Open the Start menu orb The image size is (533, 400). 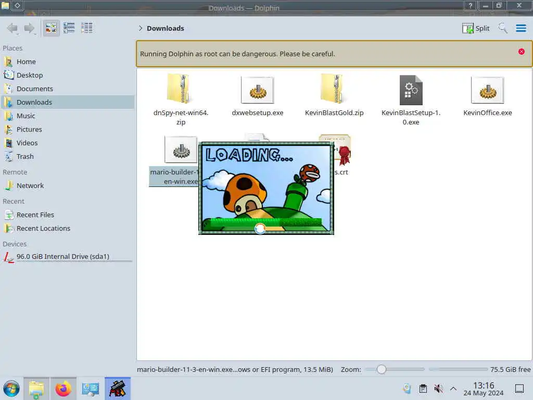pyautogui.click(x=11, y=389)
